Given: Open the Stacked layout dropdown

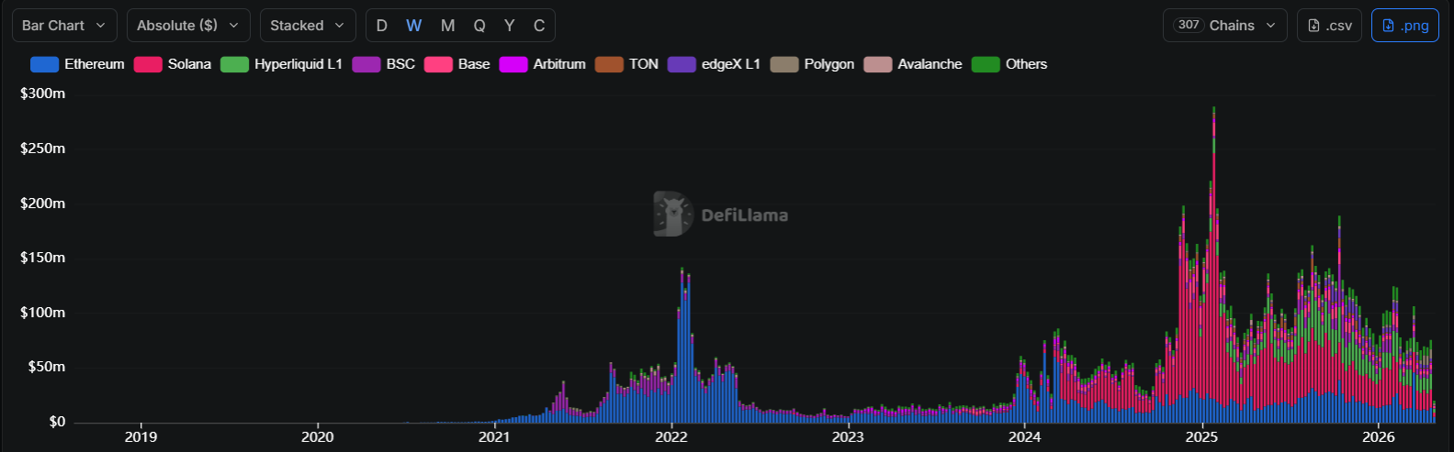Looking at the screenshot, I should point(307,26).
